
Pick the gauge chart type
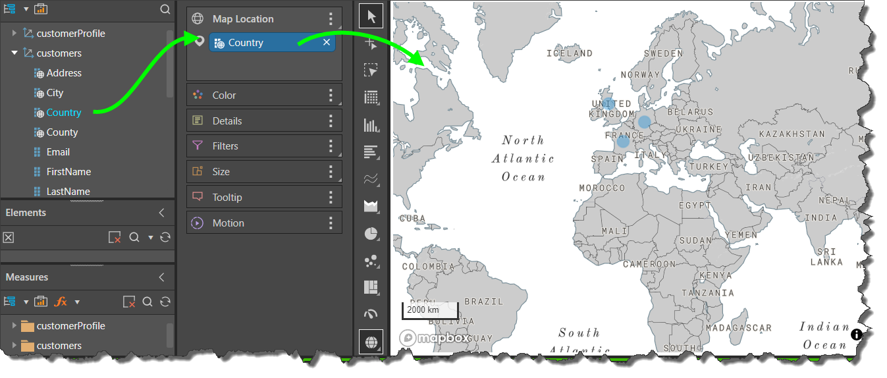[x=371, y=314]
